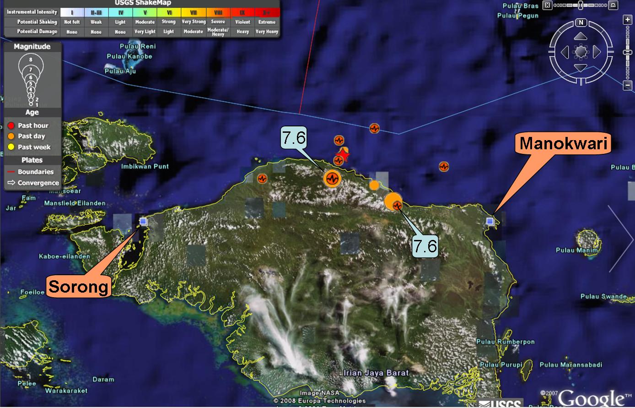This screenshot has height=408, width=635.
Task: Toggle the Past week yellow legend marker
Action: tap(11, 147)
